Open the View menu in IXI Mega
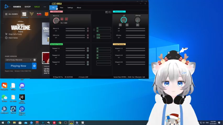 click(61, 8)
